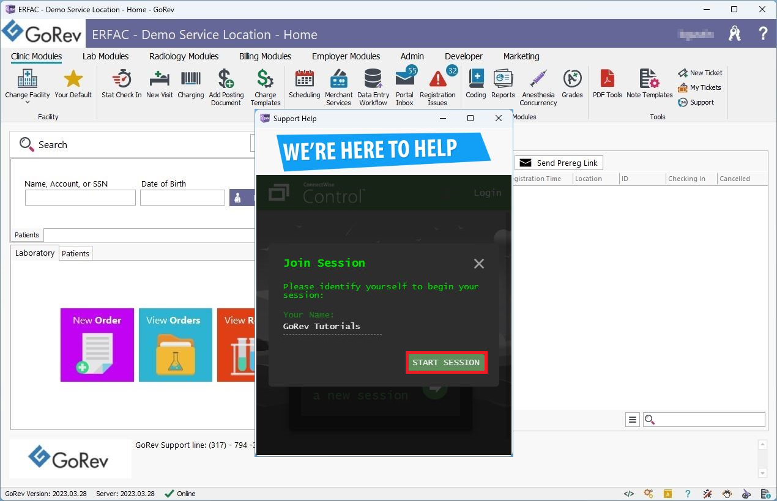Click the hamburger menu button near list search
Viewport: 777px width, 501px height.
tap(633, 420)
